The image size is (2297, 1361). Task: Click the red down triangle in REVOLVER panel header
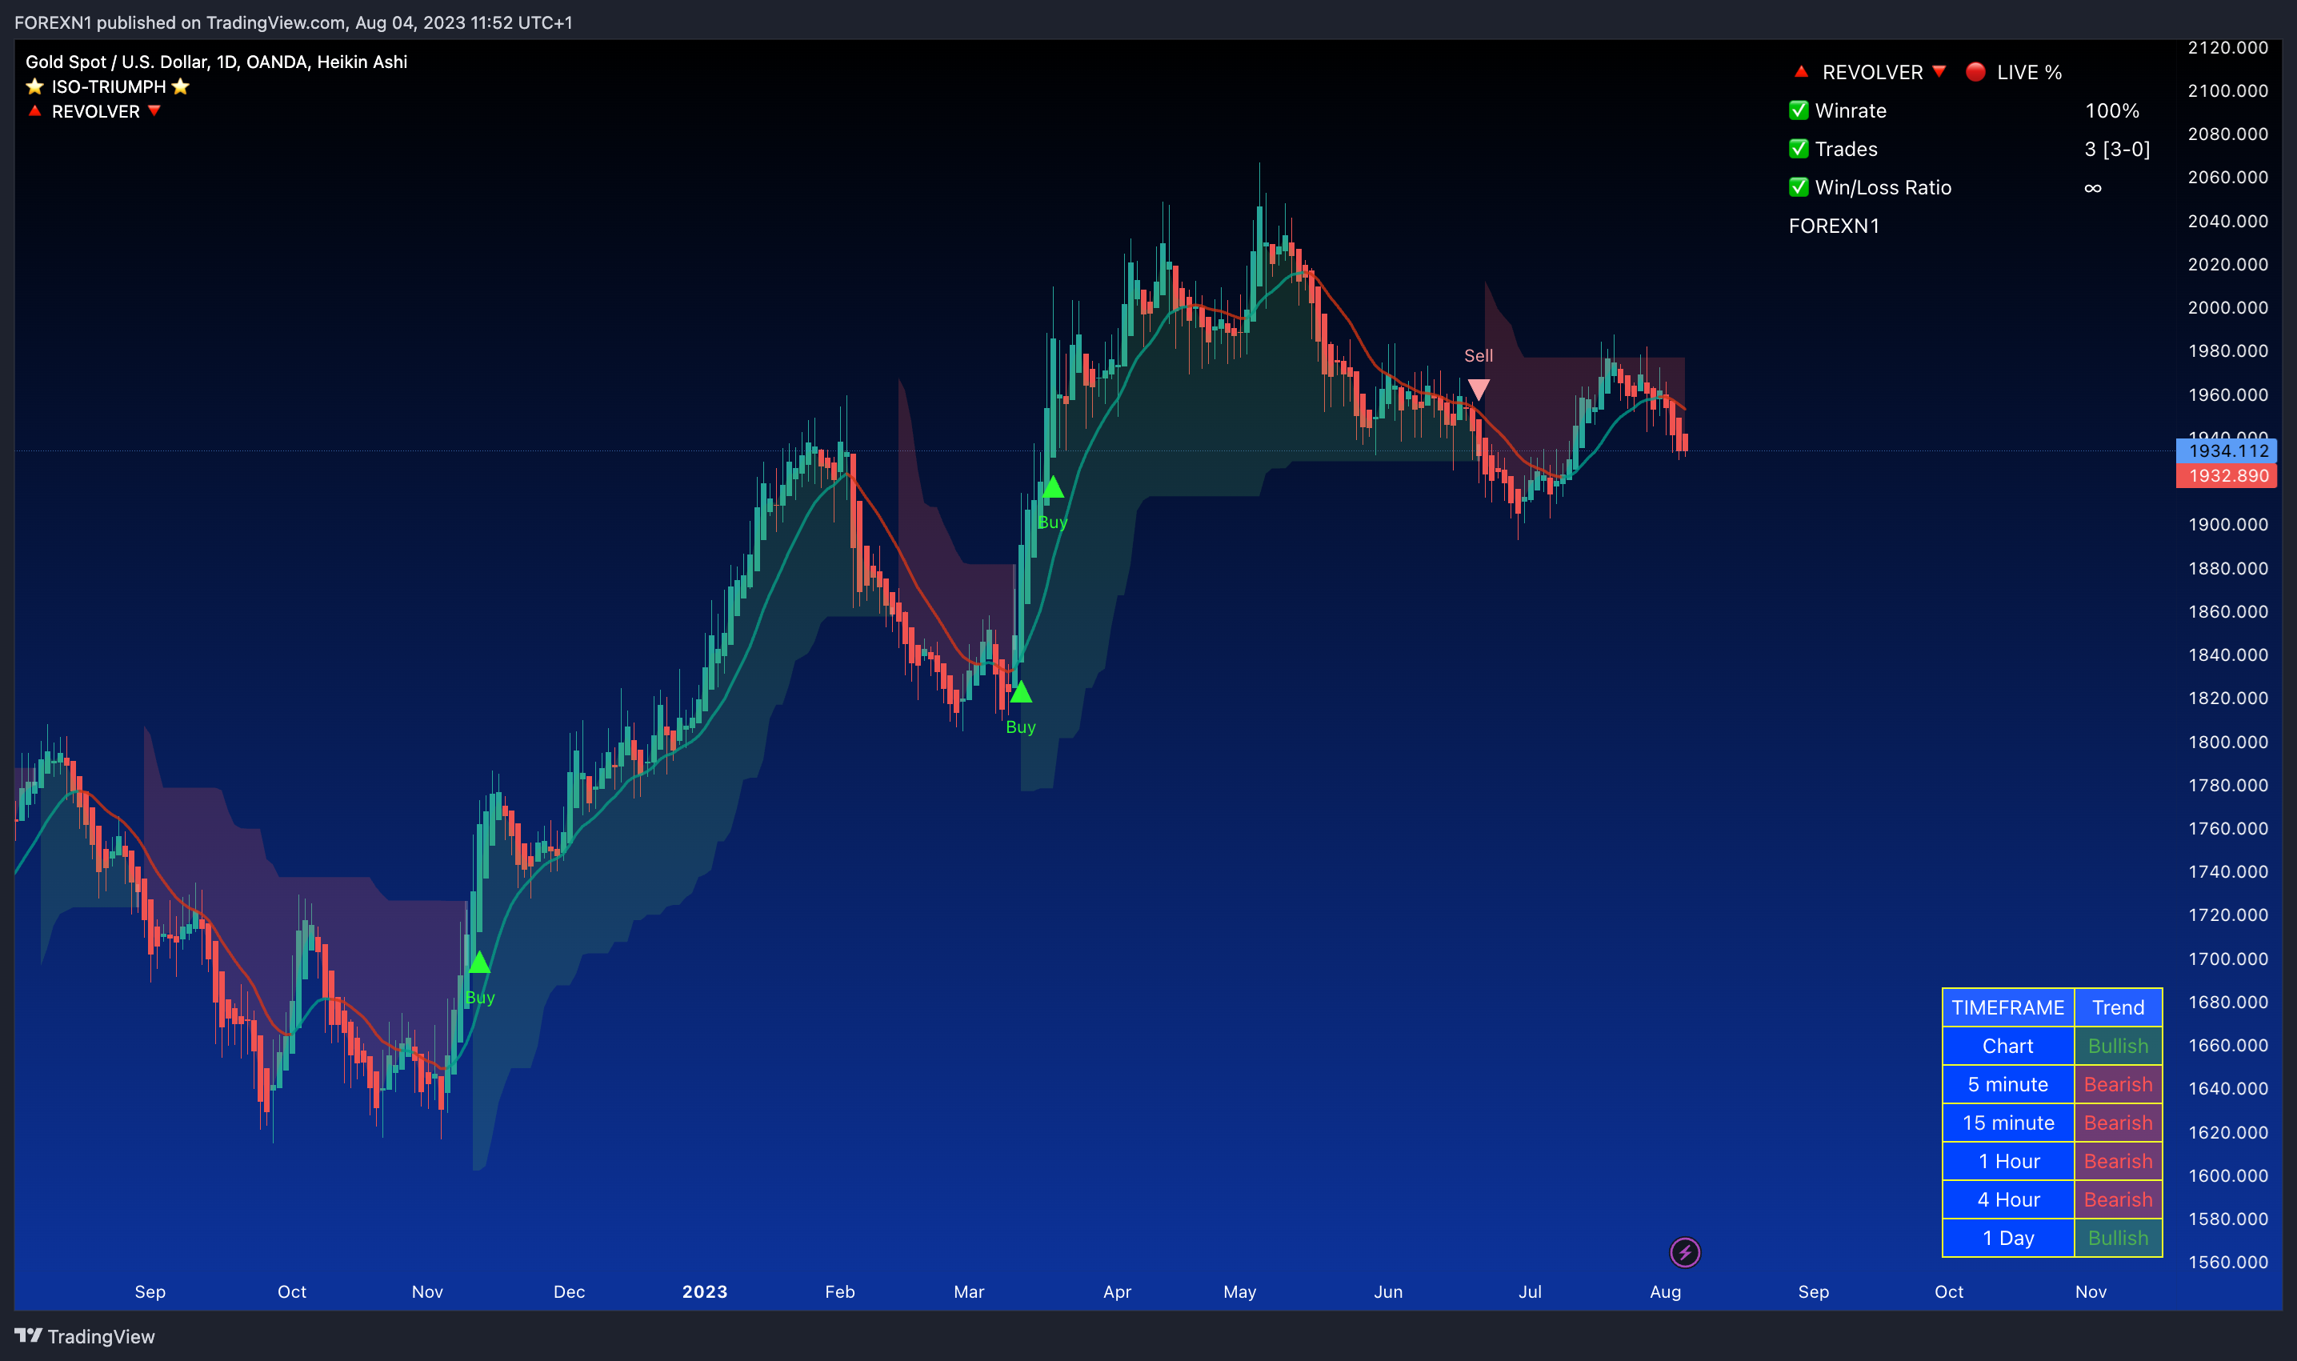coord(1939,71)
